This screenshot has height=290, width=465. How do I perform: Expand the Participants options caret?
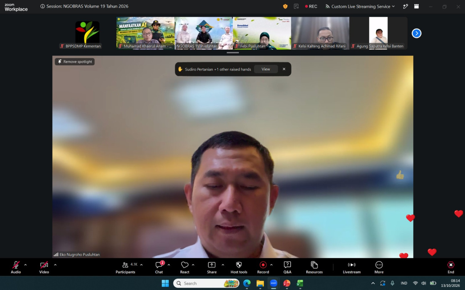pos(141,265)
